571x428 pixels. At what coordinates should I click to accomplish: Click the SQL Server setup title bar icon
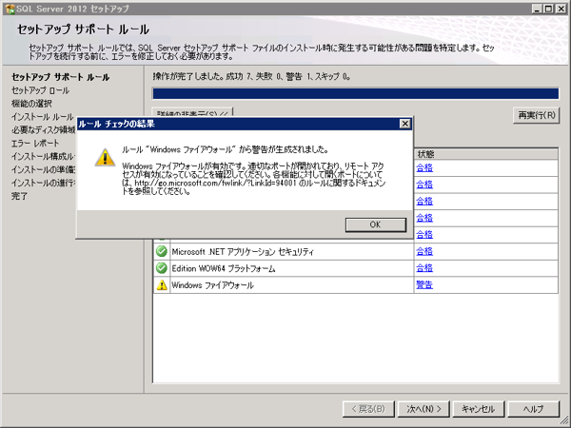pos(10,9)
